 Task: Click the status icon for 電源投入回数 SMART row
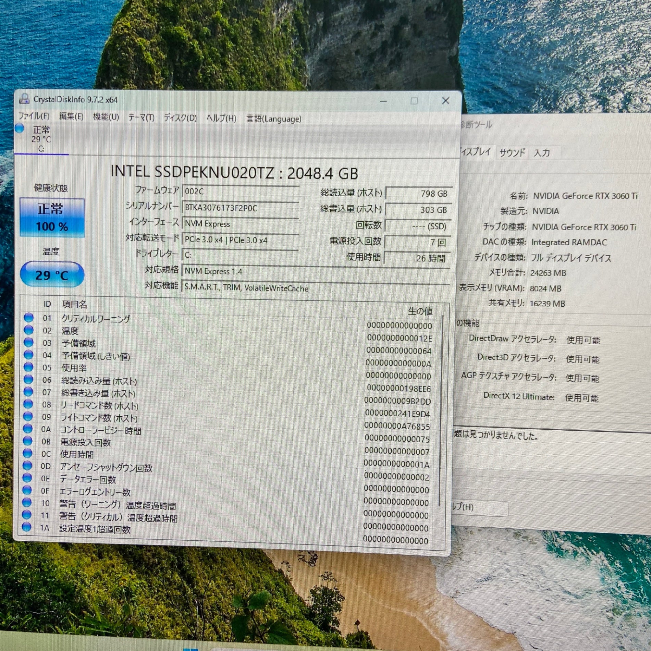pos(27,441)
